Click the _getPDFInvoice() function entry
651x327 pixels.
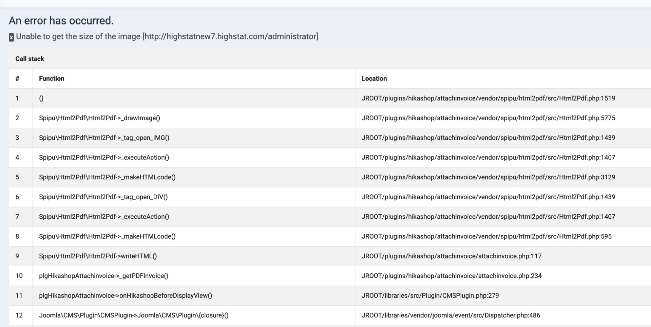(x=103, y=276)
